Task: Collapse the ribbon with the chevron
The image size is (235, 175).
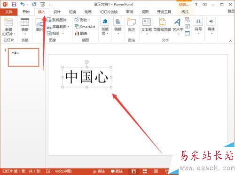Action: (x=230, y=41)
